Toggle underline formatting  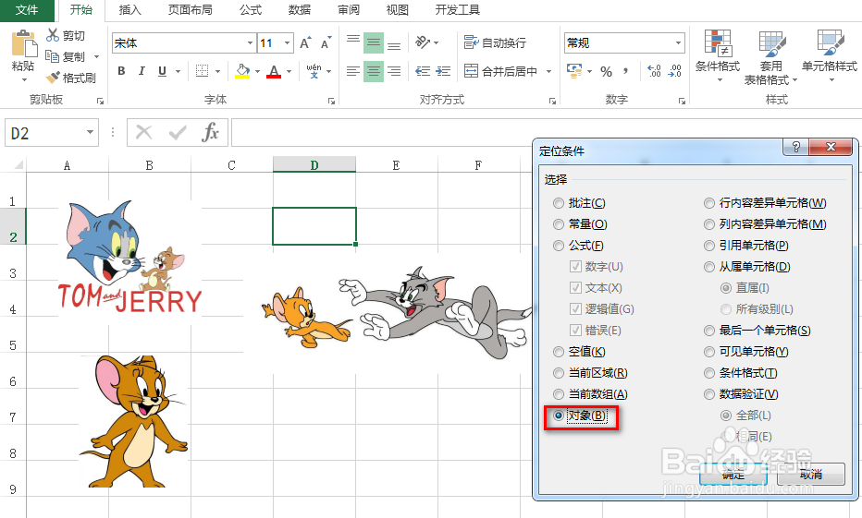162,71
